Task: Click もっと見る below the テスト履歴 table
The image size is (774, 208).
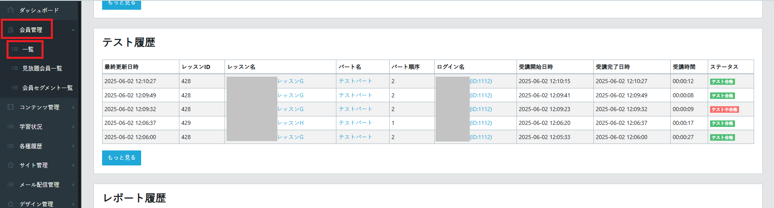Action: coord(121,158)
